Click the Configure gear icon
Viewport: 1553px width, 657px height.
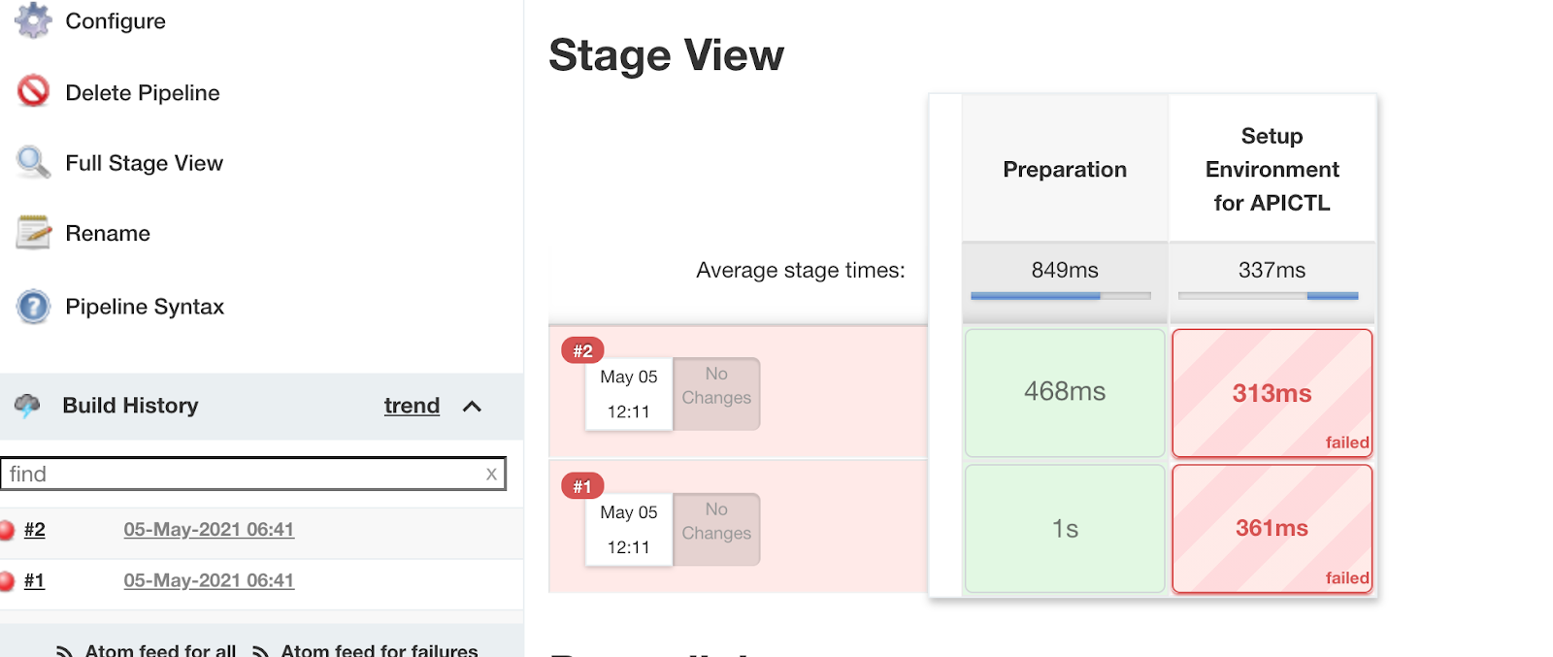click(32, 20)
